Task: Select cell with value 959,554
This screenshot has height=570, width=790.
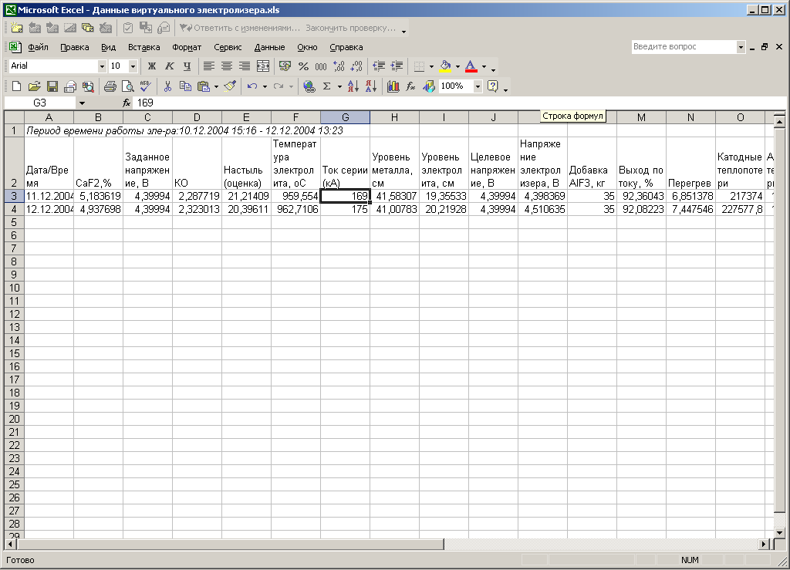Action: [x=295, y=196]
